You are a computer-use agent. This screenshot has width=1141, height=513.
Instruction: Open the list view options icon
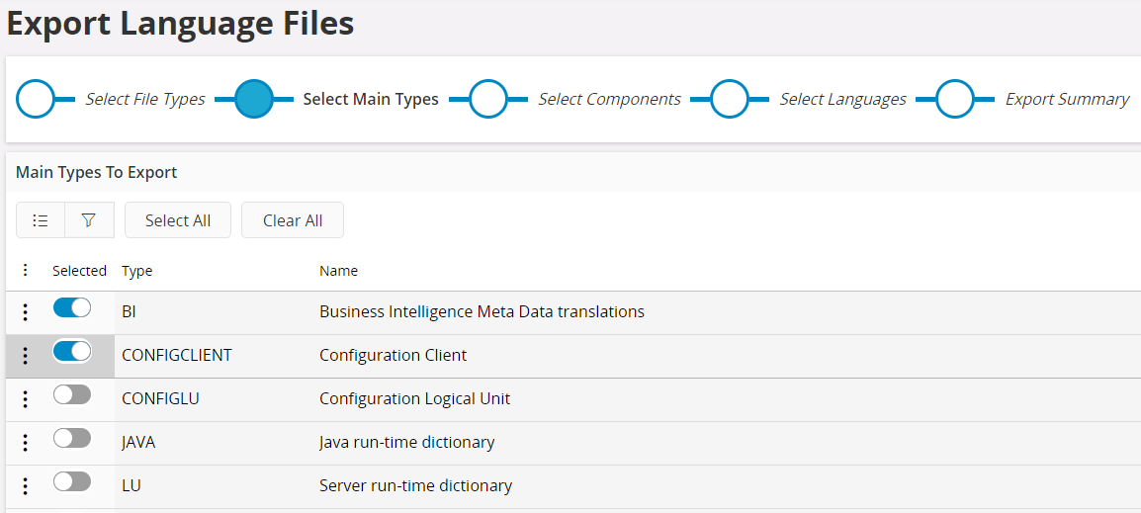41,220
